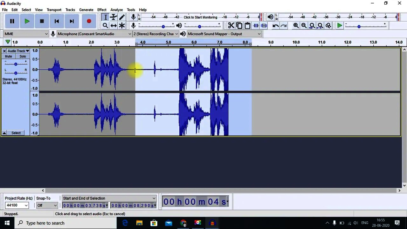This screenshot has height=229, width=407.
Task: Open the Effect menu
Action: pyautogui.click(x=102, y=10)
